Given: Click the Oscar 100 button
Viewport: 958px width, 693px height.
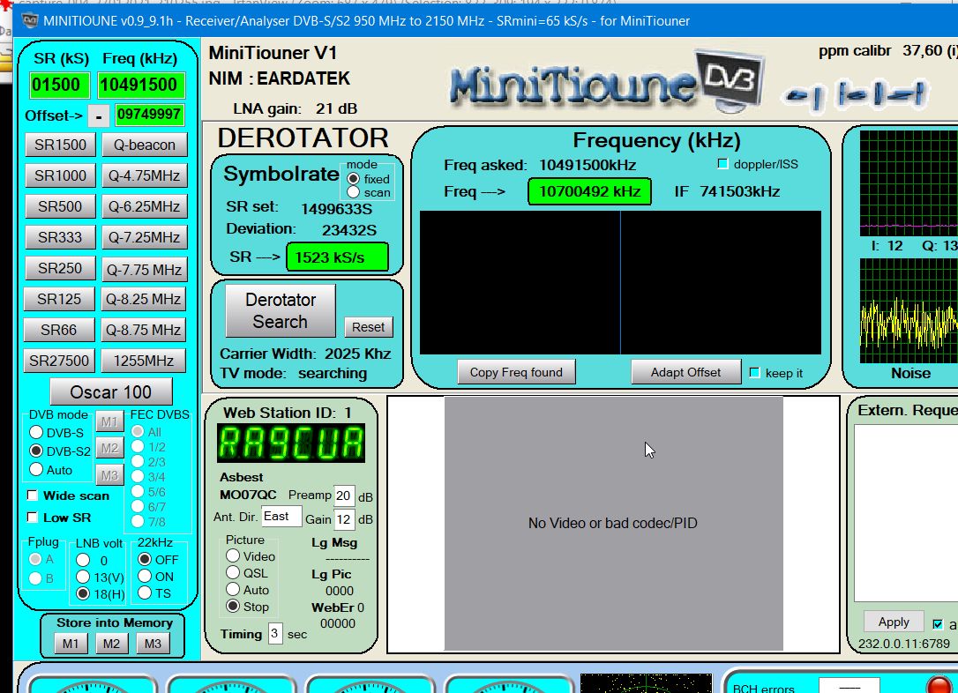Looking at the screenshot, I should tap(110, 392).
